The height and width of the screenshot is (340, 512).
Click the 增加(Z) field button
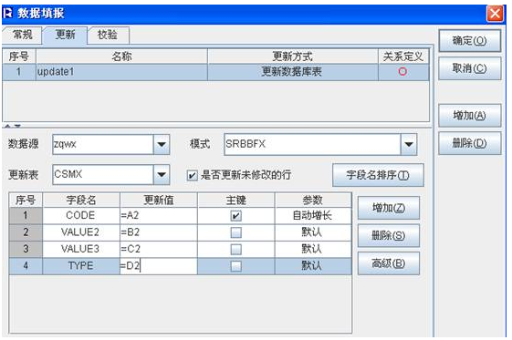[x=389, y=208]
